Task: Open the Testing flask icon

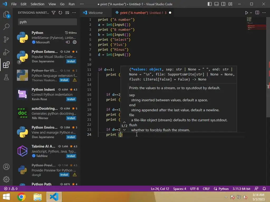Action: click(6, 77)
